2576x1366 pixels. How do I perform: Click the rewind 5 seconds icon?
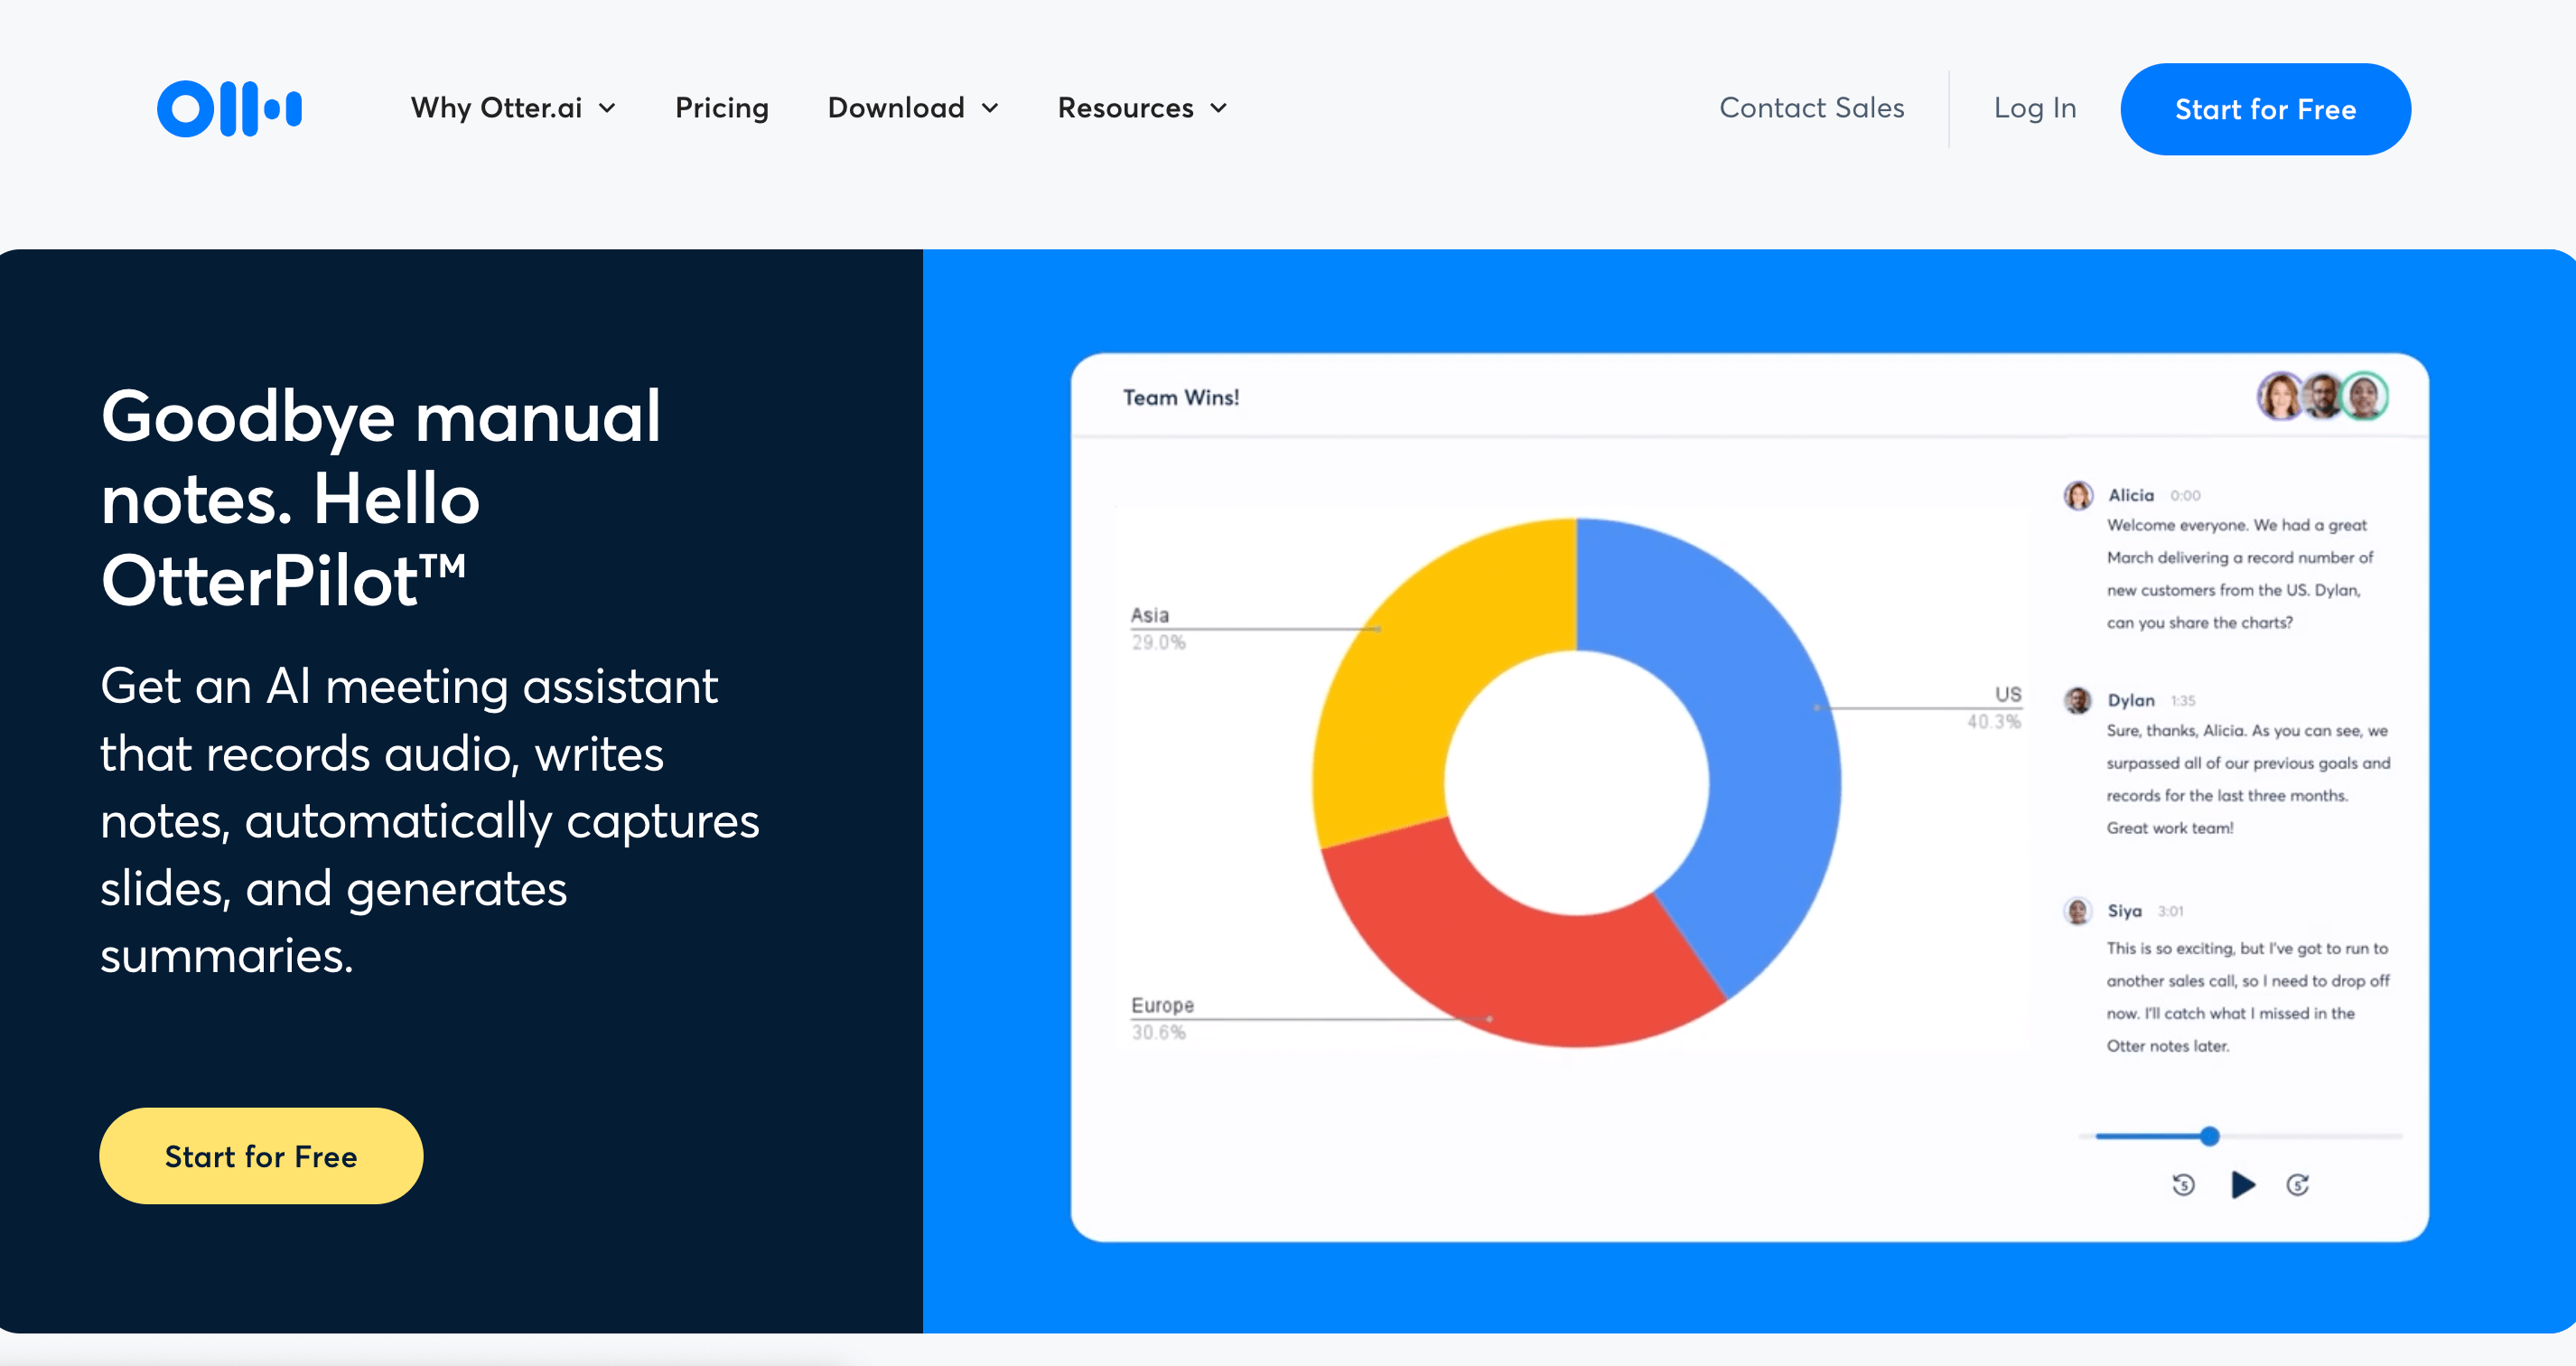(x=2183, y=1185)
